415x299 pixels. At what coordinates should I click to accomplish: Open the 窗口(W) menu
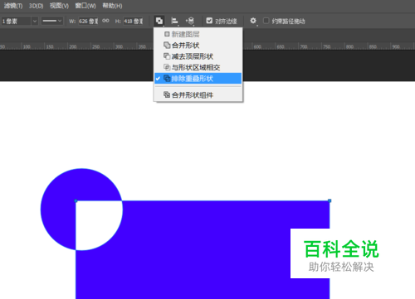85,6
